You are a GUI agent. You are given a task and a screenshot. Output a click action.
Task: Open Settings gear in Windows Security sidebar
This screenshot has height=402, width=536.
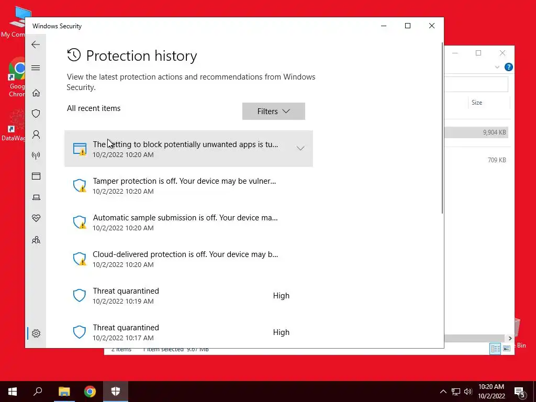coord(36,333)
